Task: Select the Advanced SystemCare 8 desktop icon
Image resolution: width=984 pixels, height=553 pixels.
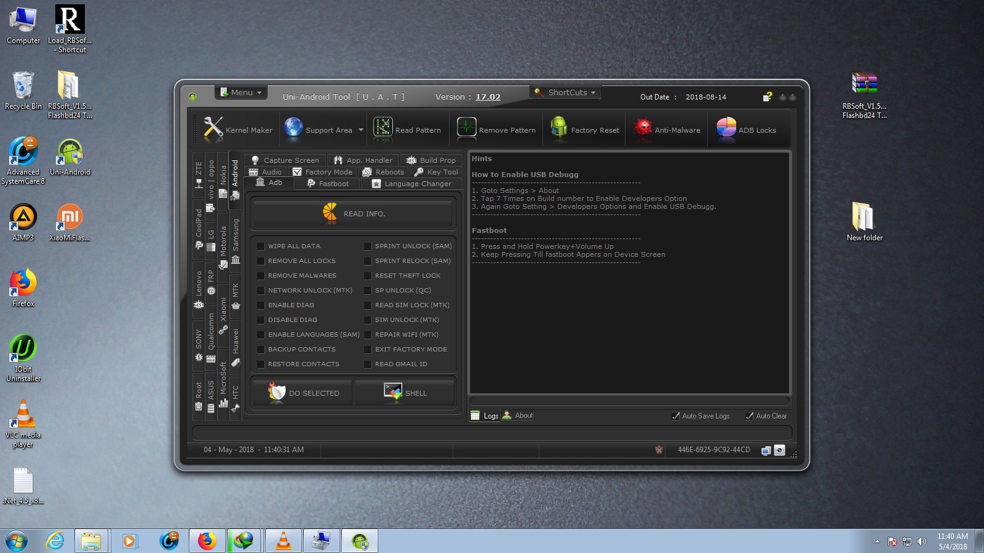Action: point(23,160)
